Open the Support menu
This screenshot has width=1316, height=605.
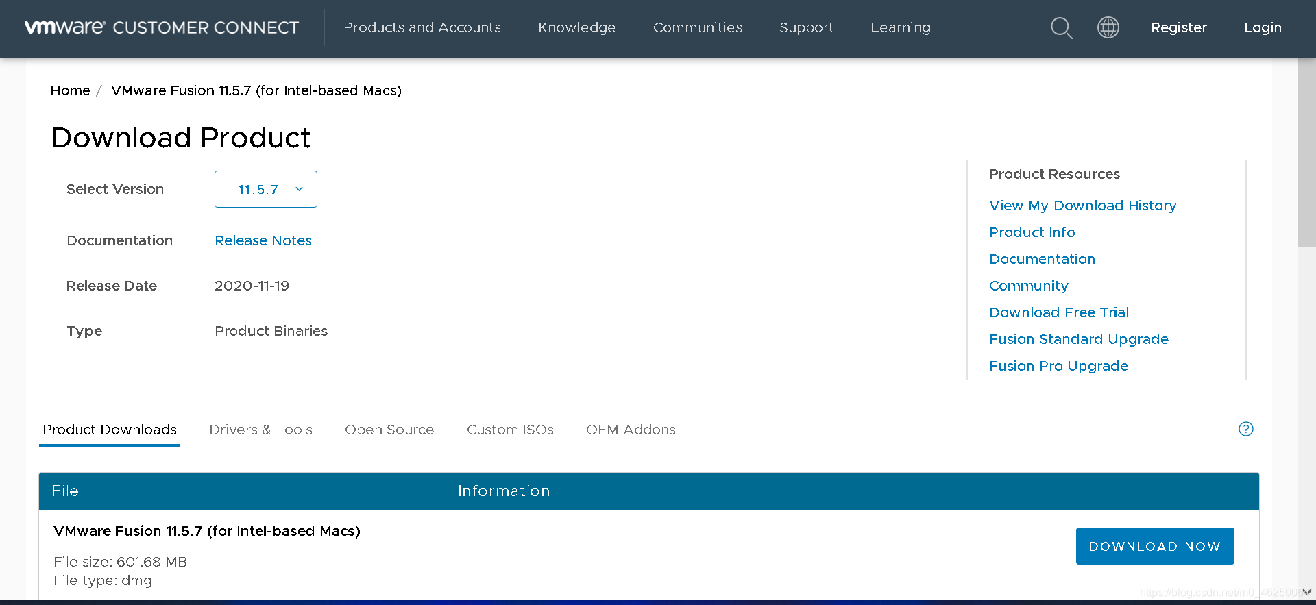pos(807,27)
